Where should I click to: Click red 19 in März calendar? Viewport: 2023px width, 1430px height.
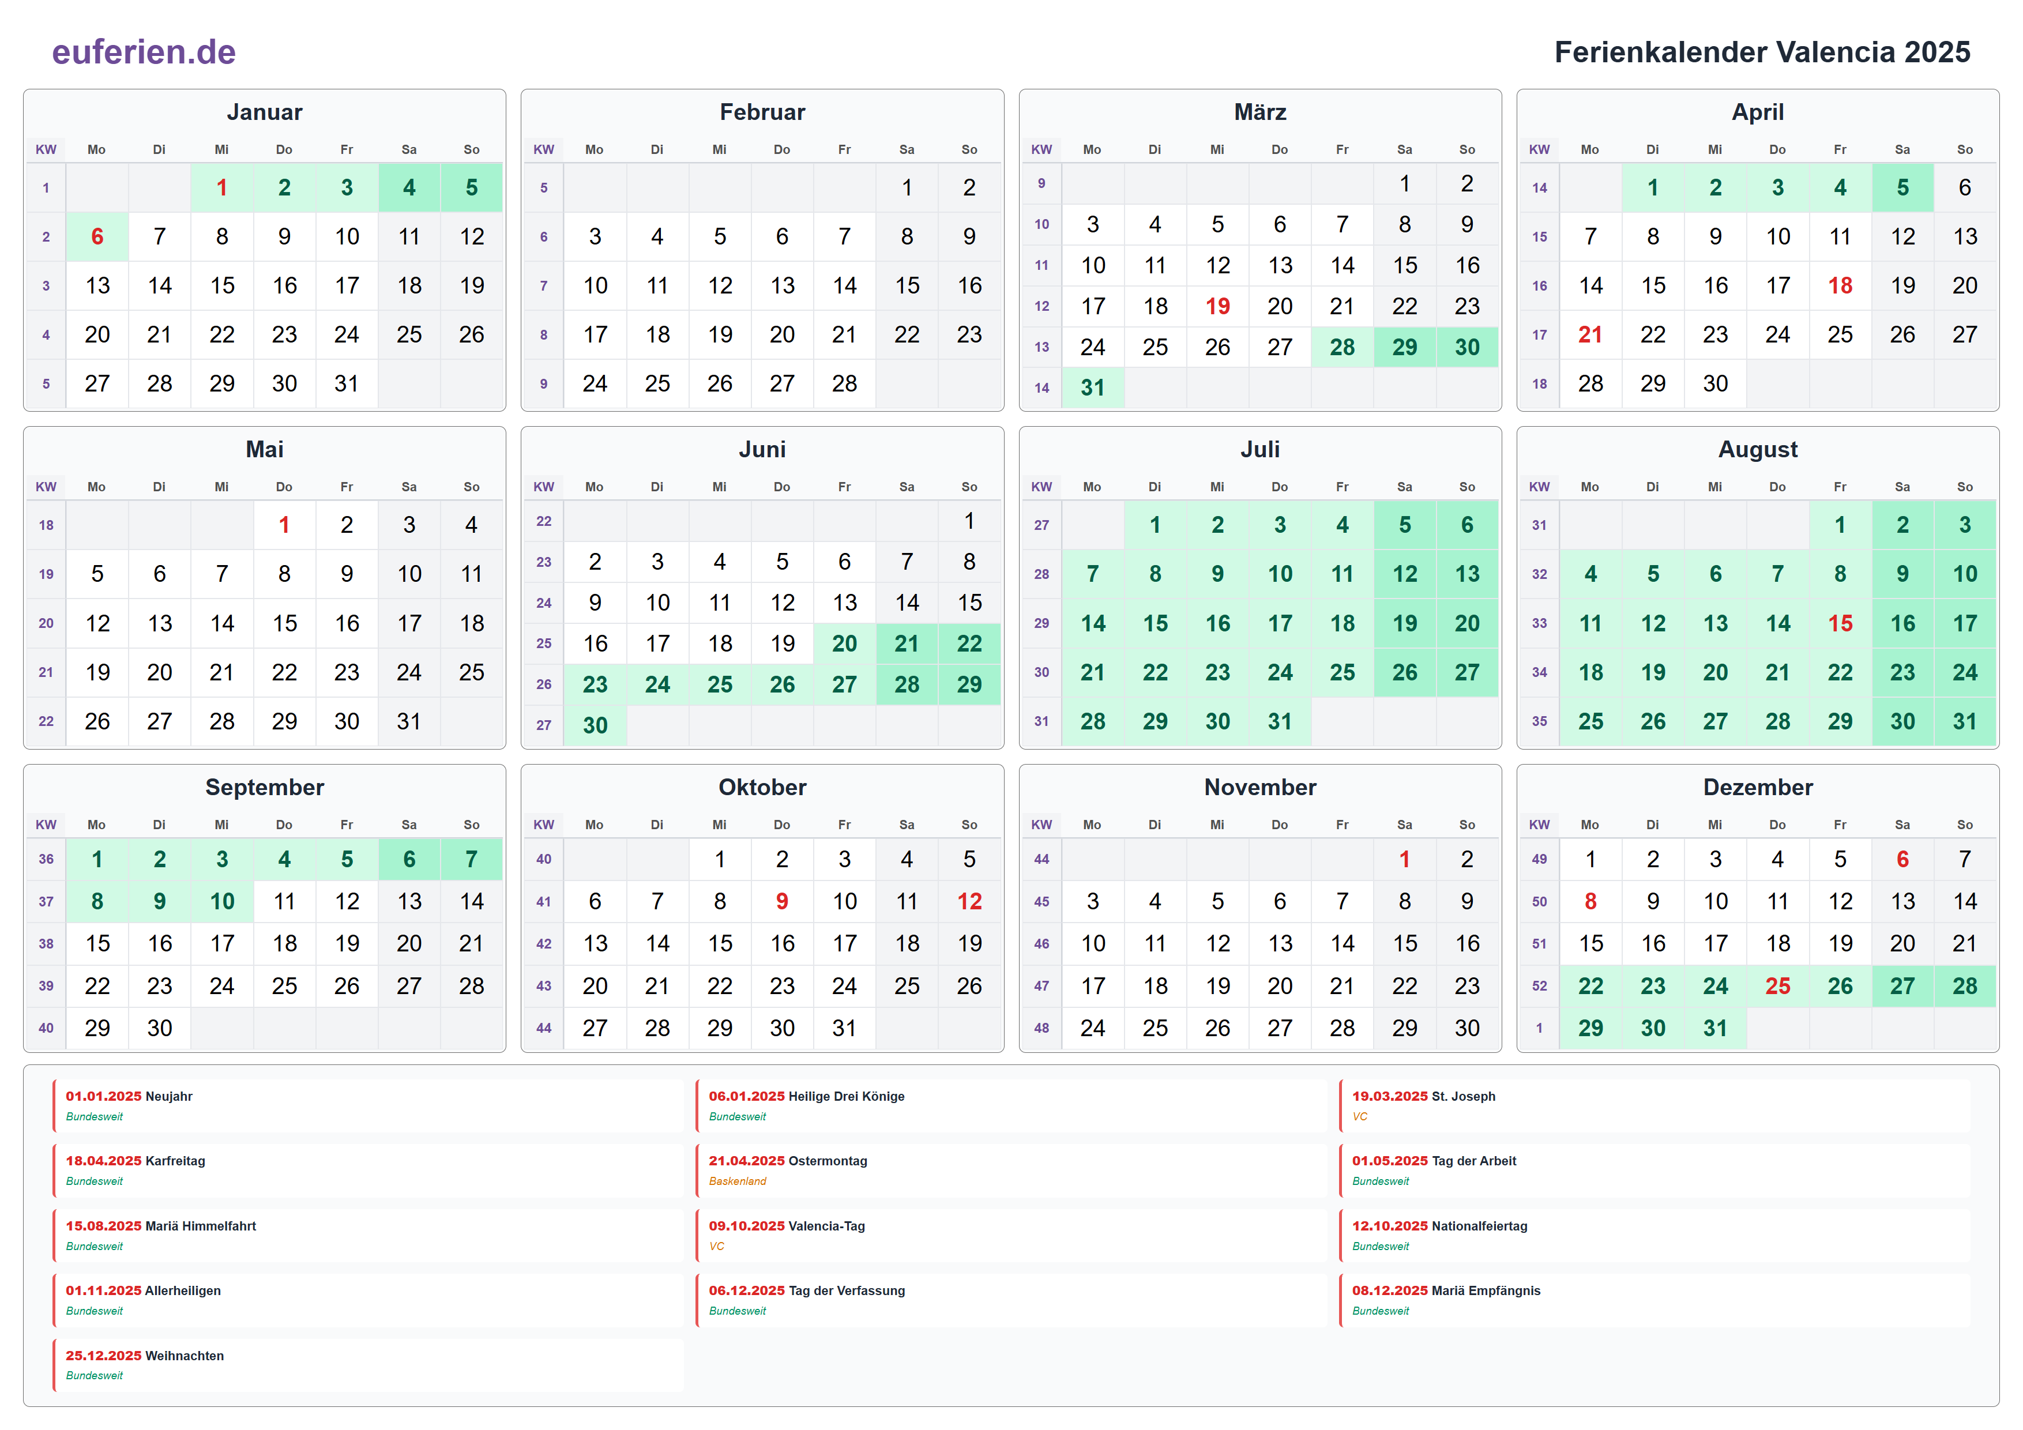coord(1218,306)
